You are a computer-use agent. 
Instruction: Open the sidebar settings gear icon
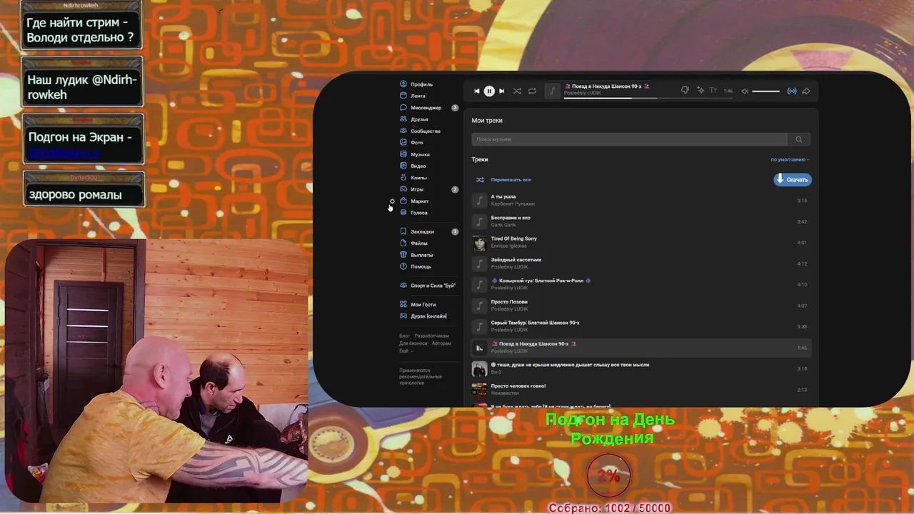click(x=392, y=201)
